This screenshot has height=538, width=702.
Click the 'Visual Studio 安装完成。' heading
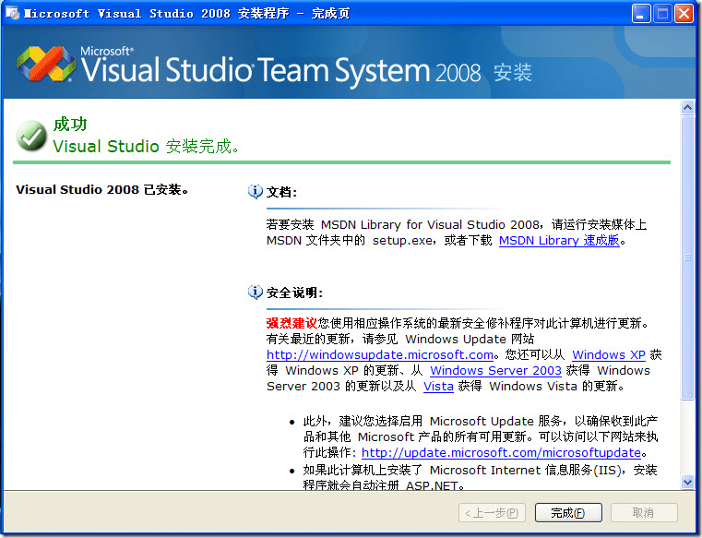(x=146, y=146)
